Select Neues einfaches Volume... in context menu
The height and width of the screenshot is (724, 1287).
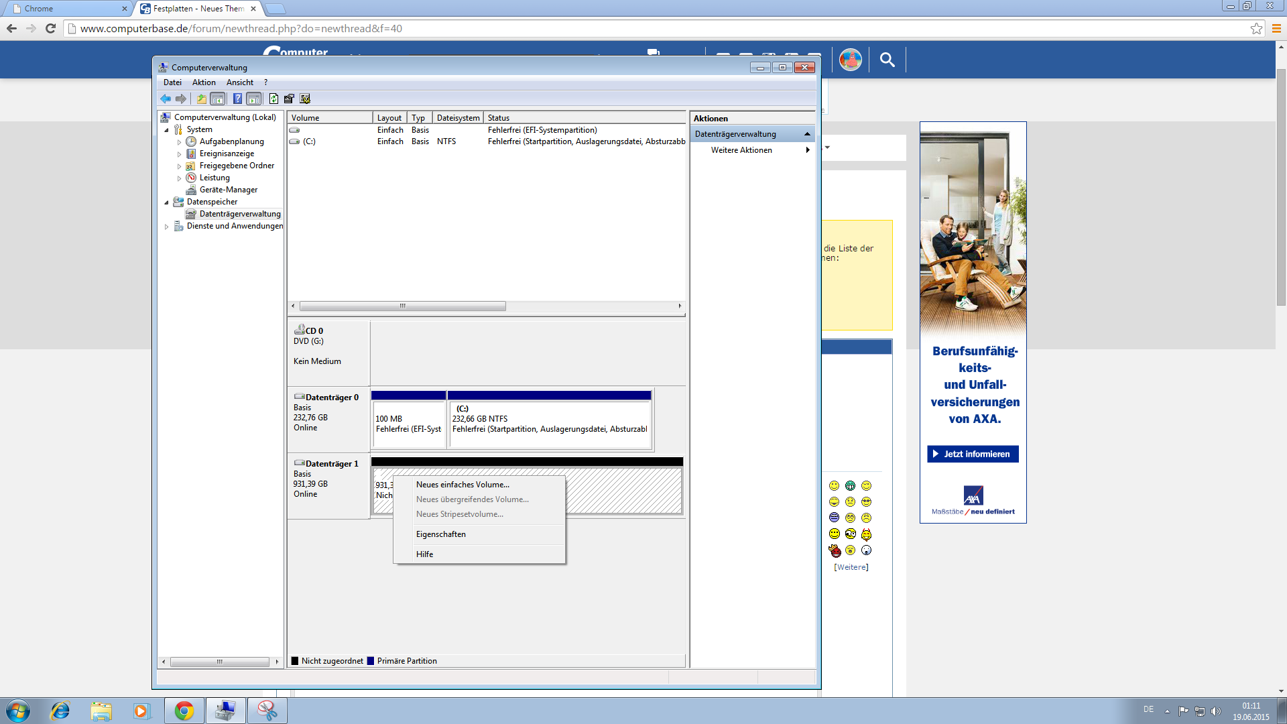(x=463, y=485)
